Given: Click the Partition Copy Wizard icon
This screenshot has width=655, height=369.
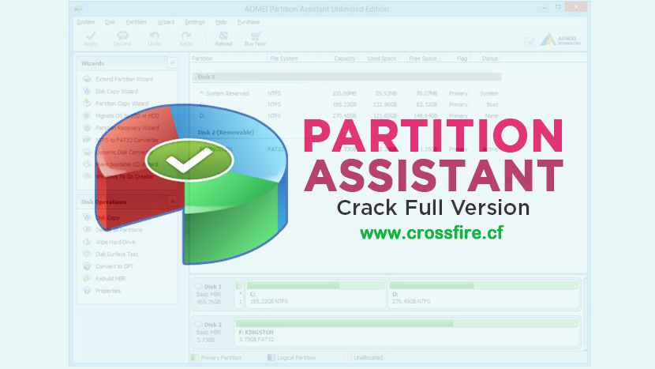Looking at the screenshot, I should coord(87,104).
